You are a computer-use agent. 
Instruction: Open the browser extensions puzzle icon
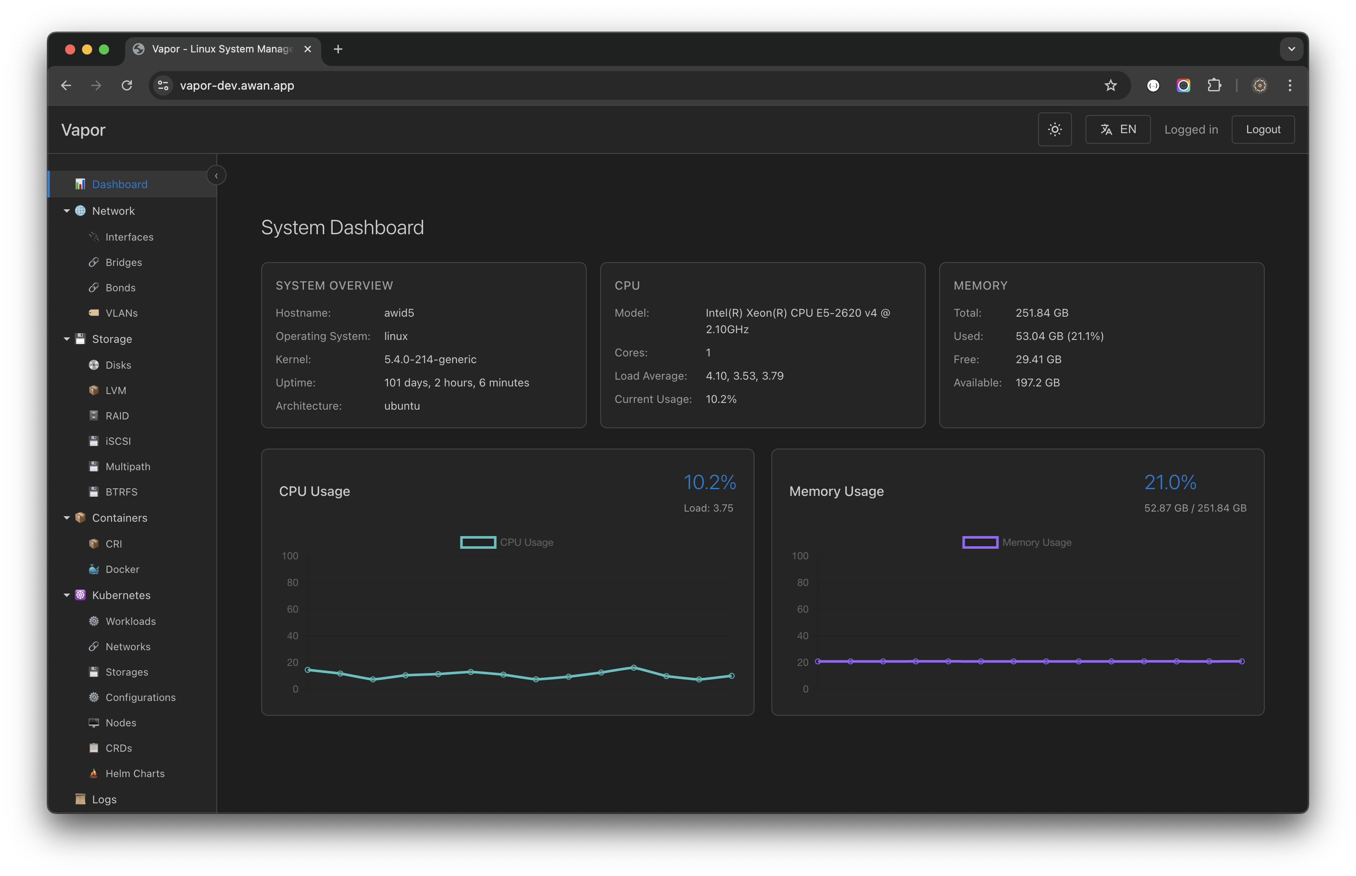1214,85
